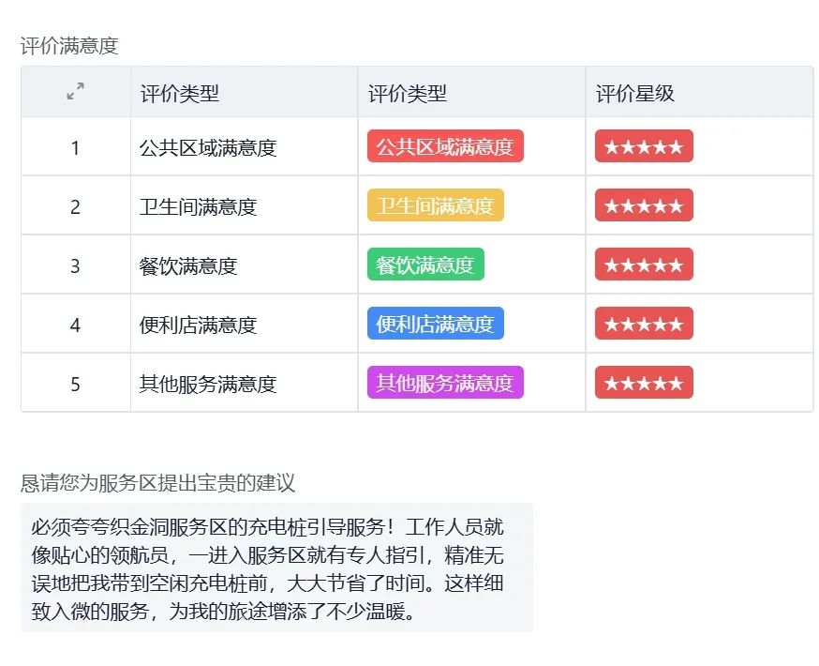This screenshot has width=819, height=666.
Task: Click the 评价星级 column header
Action: tap(635, 94)
